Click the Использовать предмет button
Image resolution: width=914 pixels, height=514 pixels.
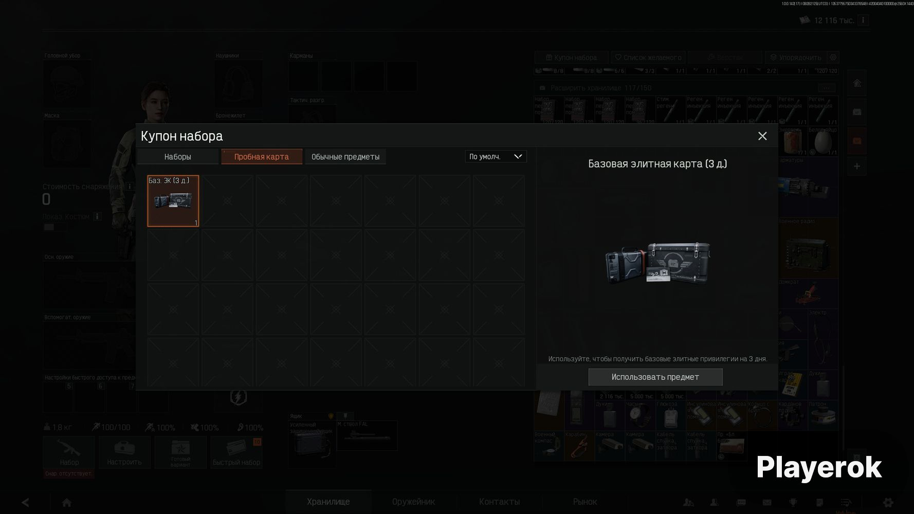[x=655, y=377]
